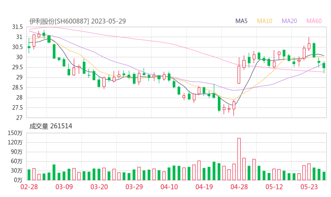The height and width of the screenshot is (197, 331).
Task: Click the 04-19 date axis label
Action: pos(204,187)
